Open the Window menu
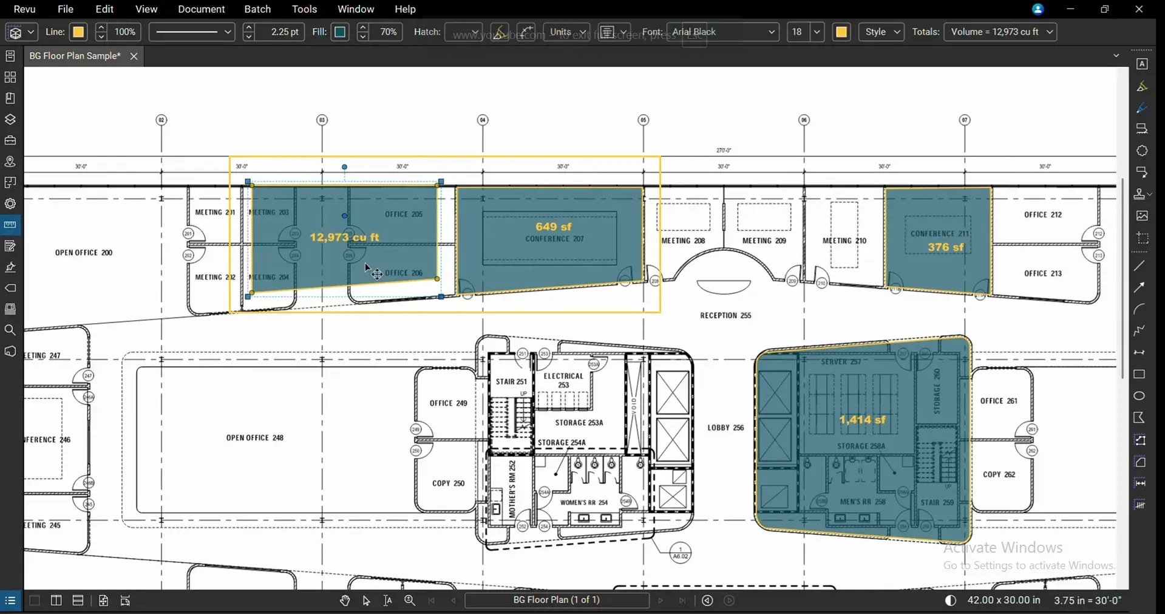1165x614 pixels. point(356,9)
